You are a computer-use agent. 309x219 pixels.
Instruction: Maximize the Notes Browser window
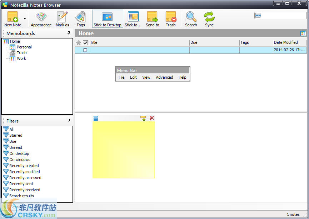click(x=287, y=3)
